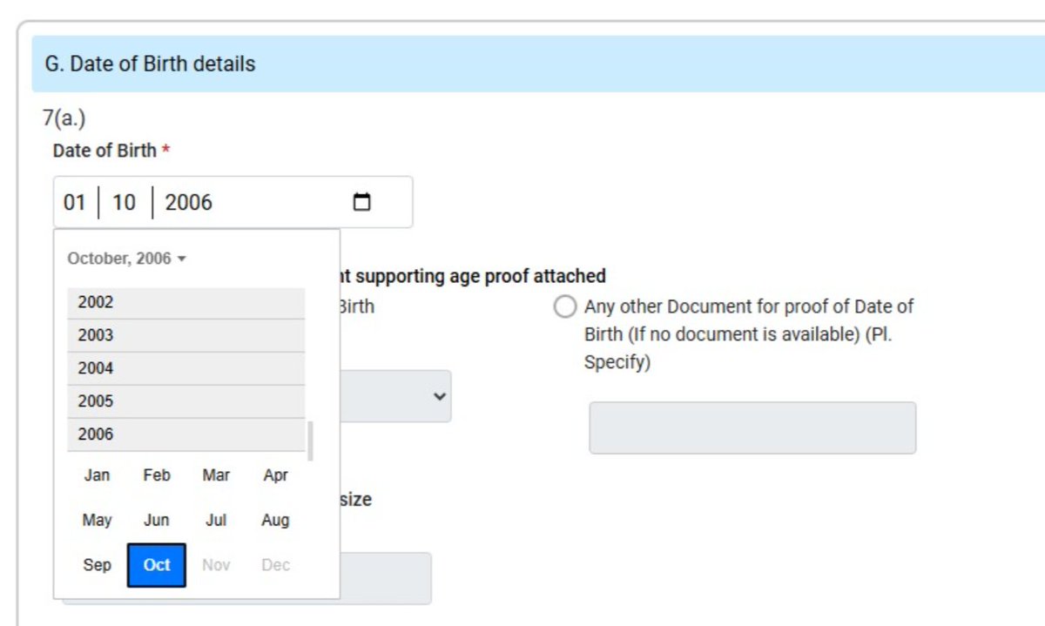Select the highlighted Oct month
Screen dimensions: 1045x626
tap(157, 564)
